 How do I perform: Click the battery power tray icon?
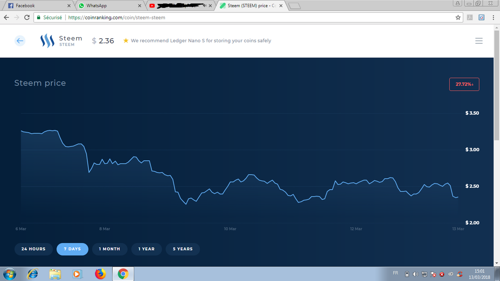pos(407,274)
